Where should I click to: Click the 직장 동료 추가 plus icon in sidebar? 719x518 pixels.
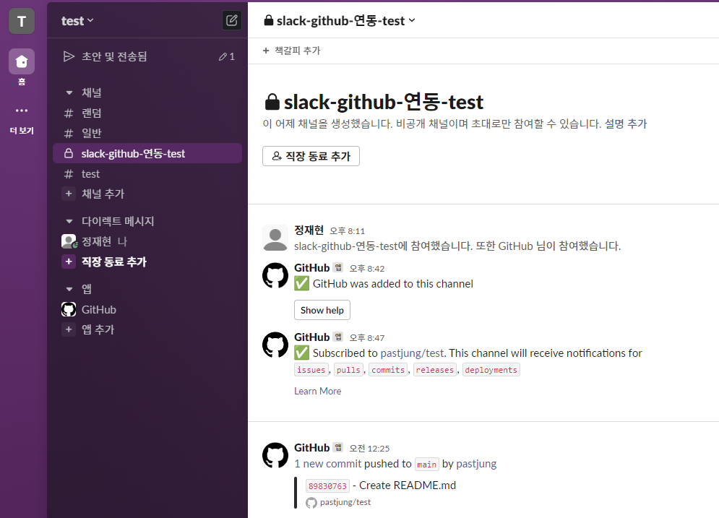[x=68, y=261]
